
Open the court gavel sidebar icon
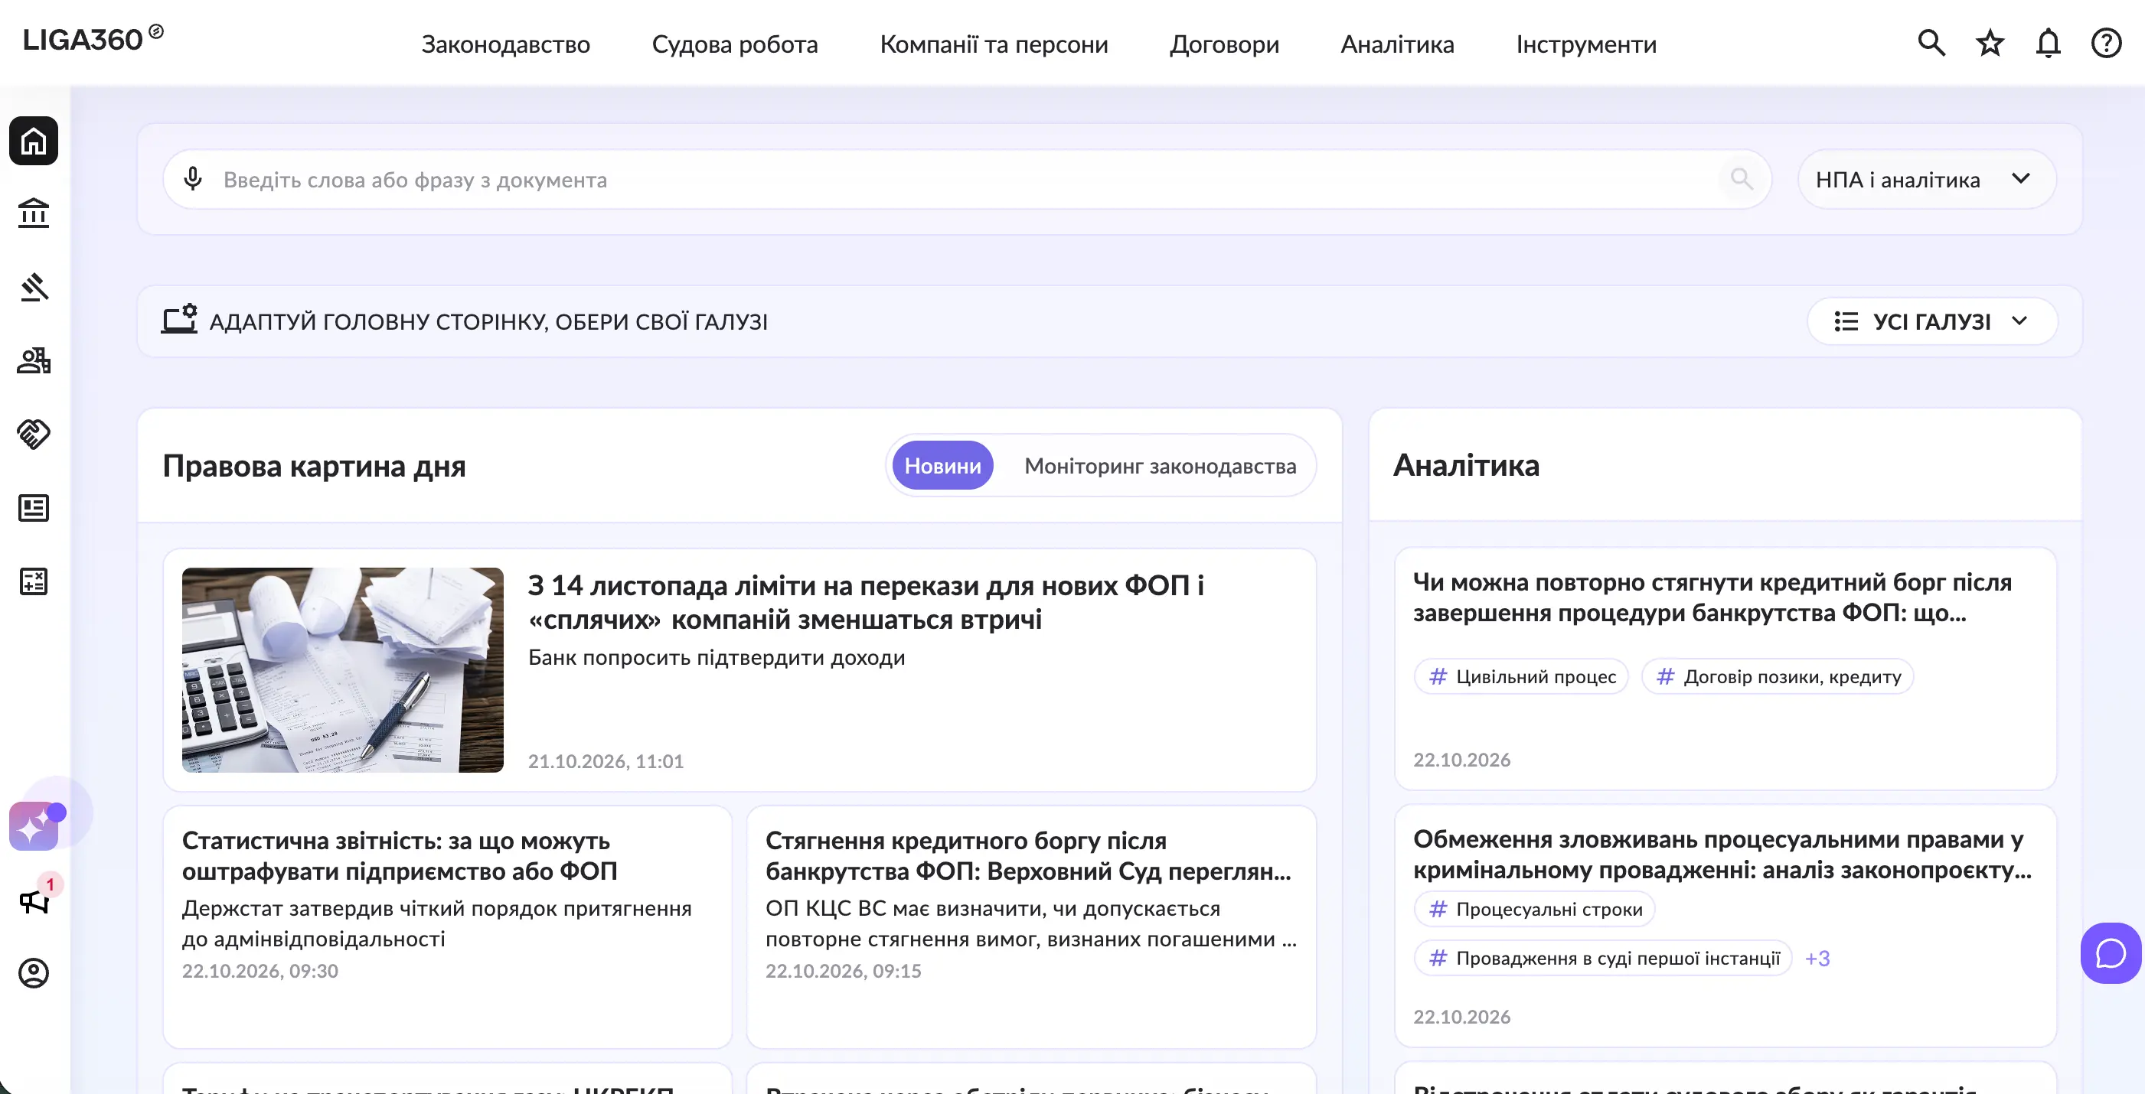(34, 287)
